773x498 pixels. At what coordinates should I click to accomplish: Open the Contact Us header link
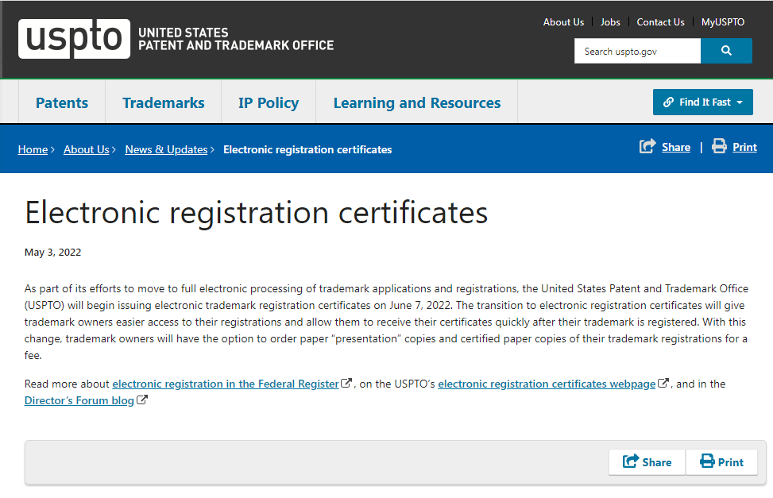point(660,22)
